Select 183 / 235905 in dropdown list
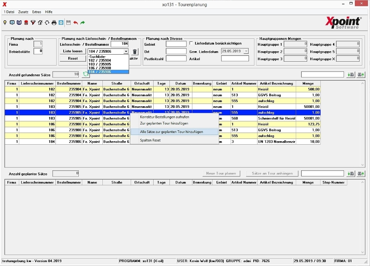The height and width of the screenshot is (266, 370). coord(108,64)
